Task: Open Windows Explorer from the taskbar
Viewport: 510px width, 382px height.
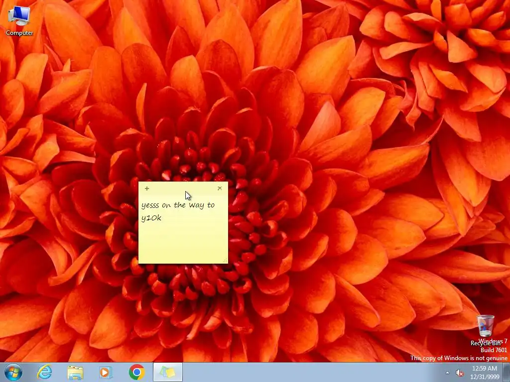Action: (x=75, y=372)
